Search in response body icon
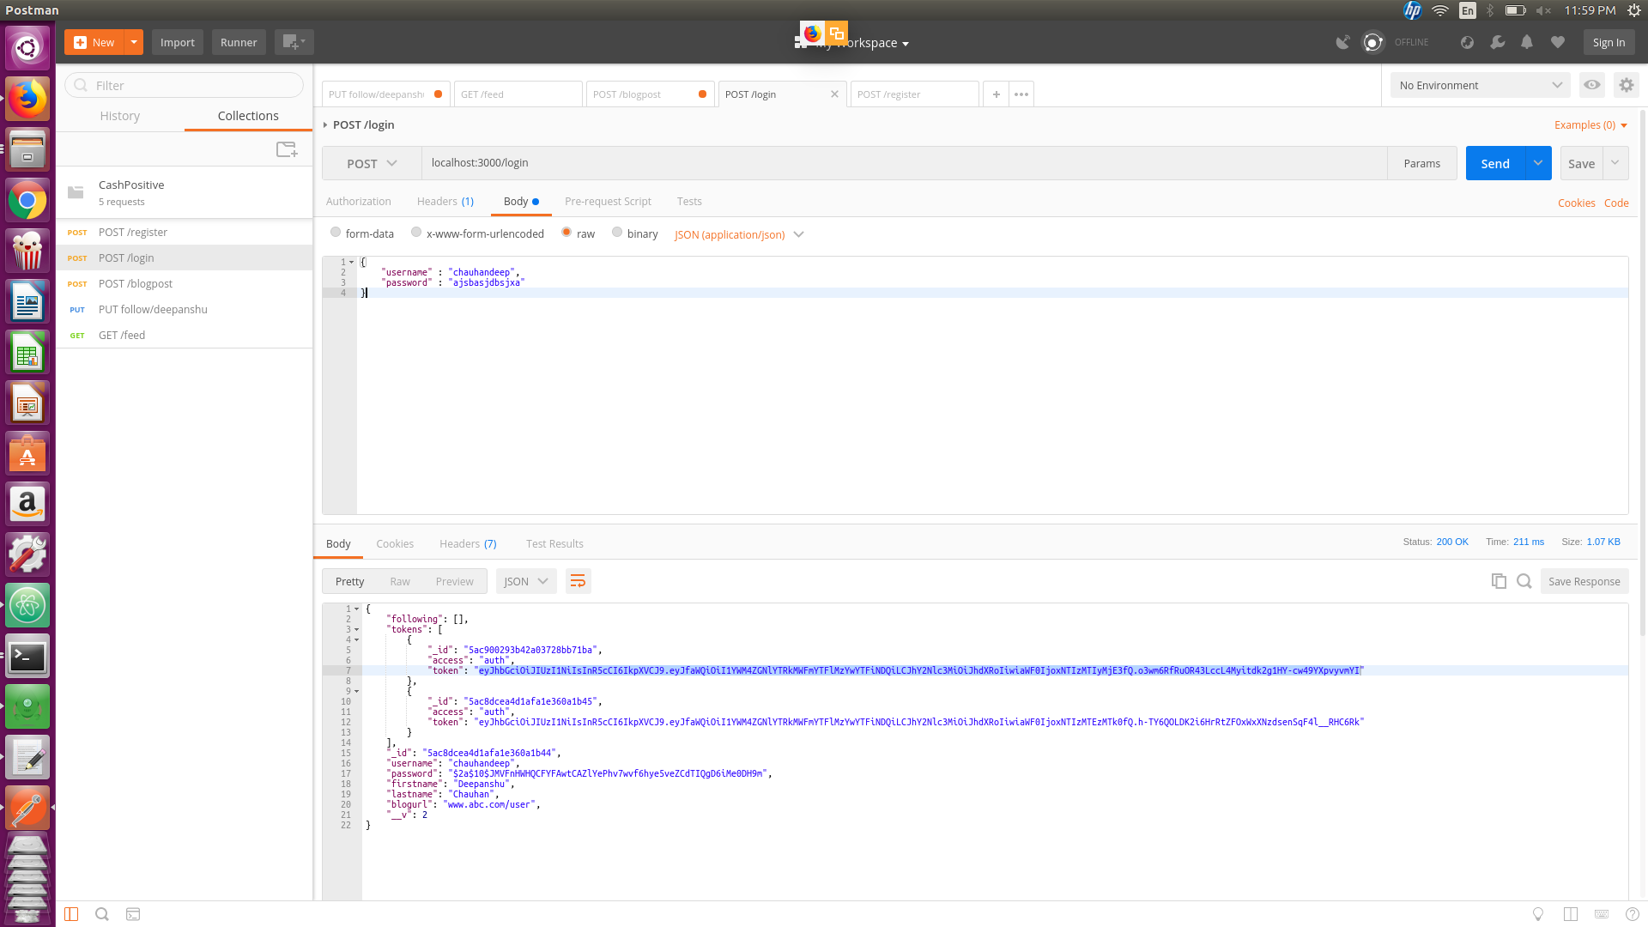The height and width of the screenshot is (927, 1648). tap(1524, 581)
